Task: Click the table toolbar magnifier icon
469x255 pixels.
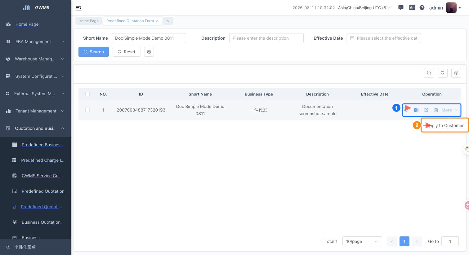Action: point(429,73)
